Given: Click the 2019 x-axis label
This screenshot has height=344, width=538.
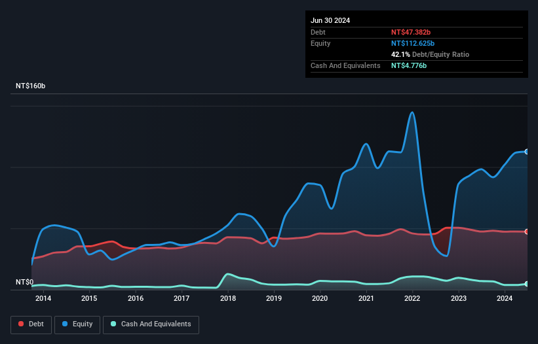Looking at the screenshot, I should pos(274,298).
